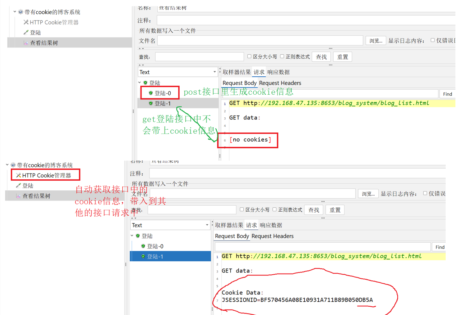The width and height of the screenshot is (469, 315).
Task: Select HTTP Cookie管理器 label in lower test plan tree
Action: click(47, 175)
